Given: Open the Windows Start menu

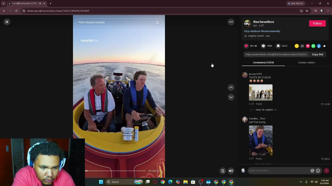Looking at the screenshot, I should tap(101, 182).
